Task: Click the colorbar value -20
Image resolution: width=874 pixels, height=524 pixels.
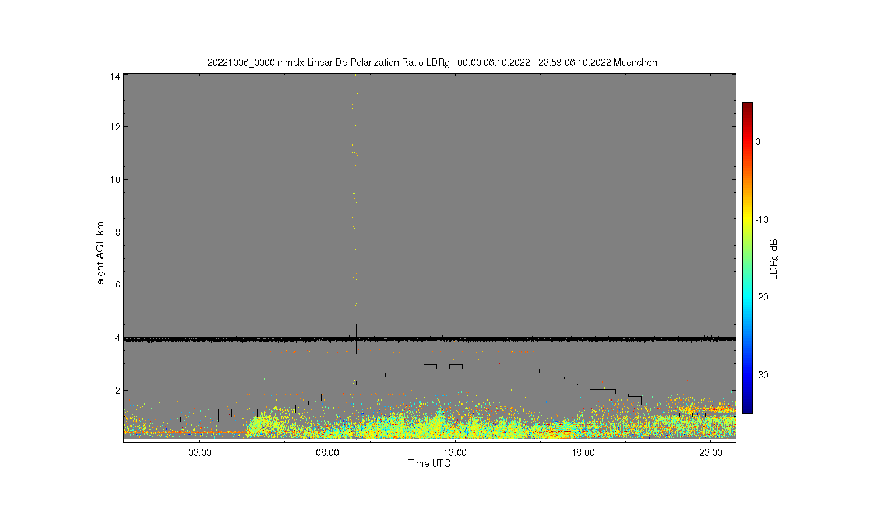Action: 762,297
